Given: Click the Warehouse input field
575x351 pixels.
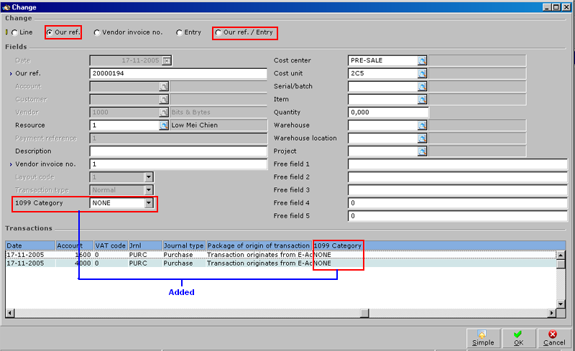Looking at the screenshot, I should (x=383, y=126).
